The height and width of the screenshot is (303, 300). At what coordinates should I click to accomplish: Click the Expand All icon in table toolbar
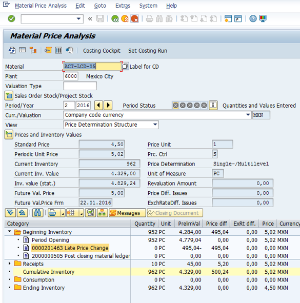[10, 213]
